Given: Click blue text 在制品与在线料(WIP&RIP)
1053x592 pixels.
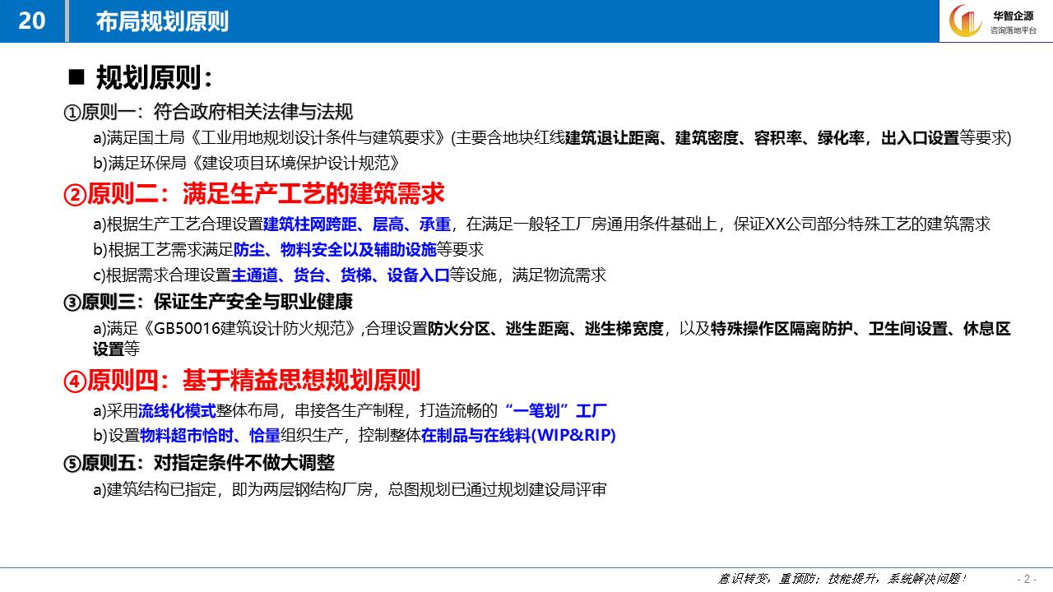Looking at the screenshot, I should pos(518,435).
